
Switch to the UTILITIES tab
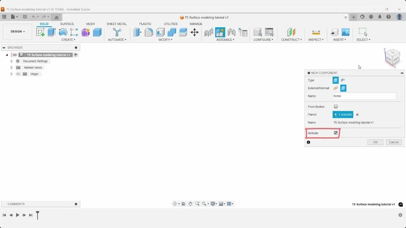click(171, 24)
